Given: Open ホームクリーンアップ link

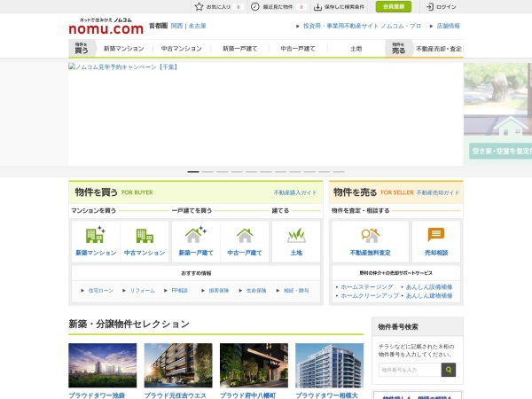Looking at the screenshot, I should click(x=370, y=296).
